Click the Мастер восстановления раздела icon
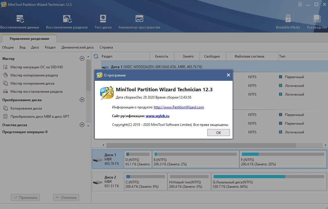This screenshot has height=209, width=328. [6, 92]
